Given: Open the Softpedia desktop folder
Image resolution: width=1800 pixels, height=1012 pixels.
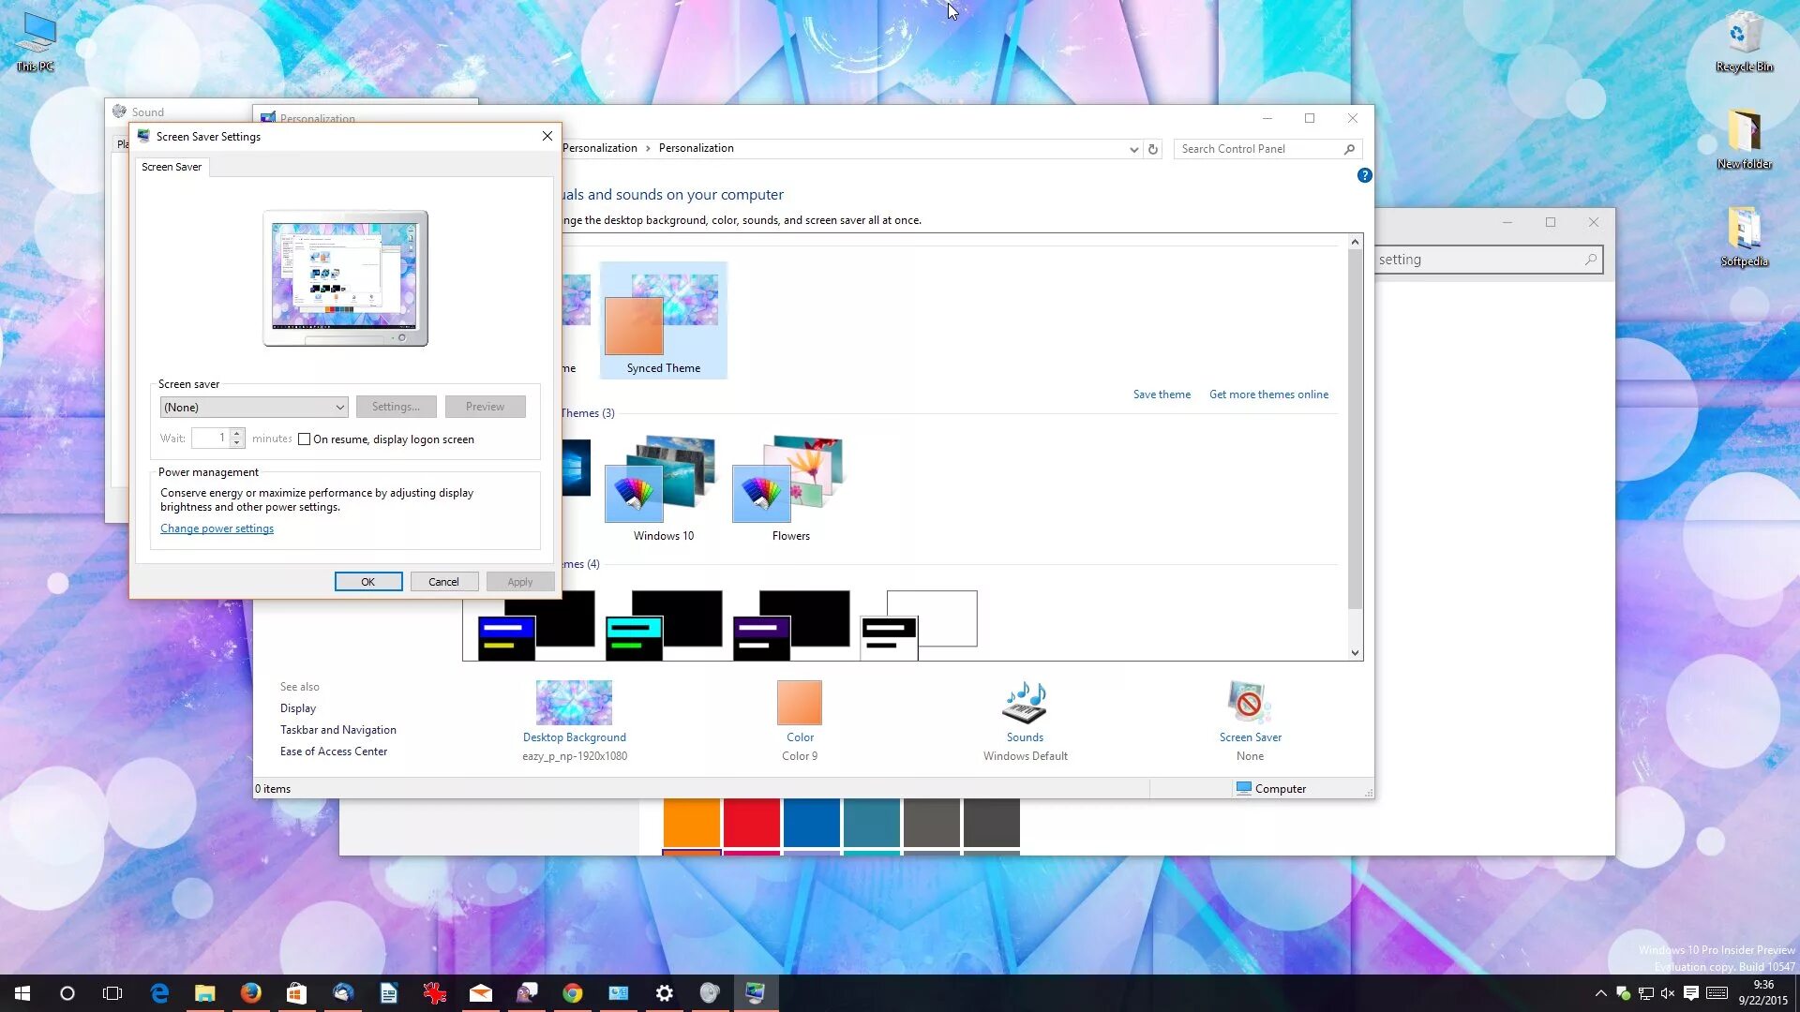Looking at the screenshot, I should (1744, 237).
